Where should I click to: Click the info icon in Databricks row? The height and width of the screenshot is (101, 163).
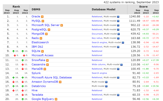[x=106, y=86]
